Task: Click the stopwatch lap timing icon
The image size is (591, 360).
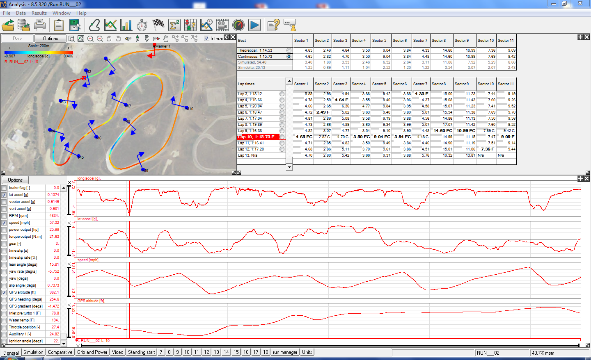Action: click(x=142, y=25)
